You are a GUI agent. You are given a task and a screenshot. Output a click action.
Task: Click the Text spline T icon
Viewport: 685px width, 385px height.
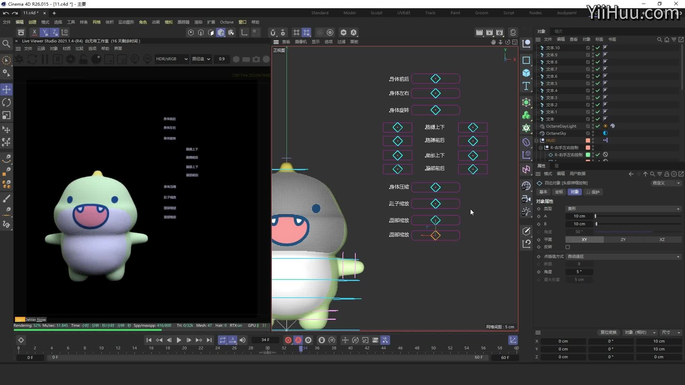(526, 86)
